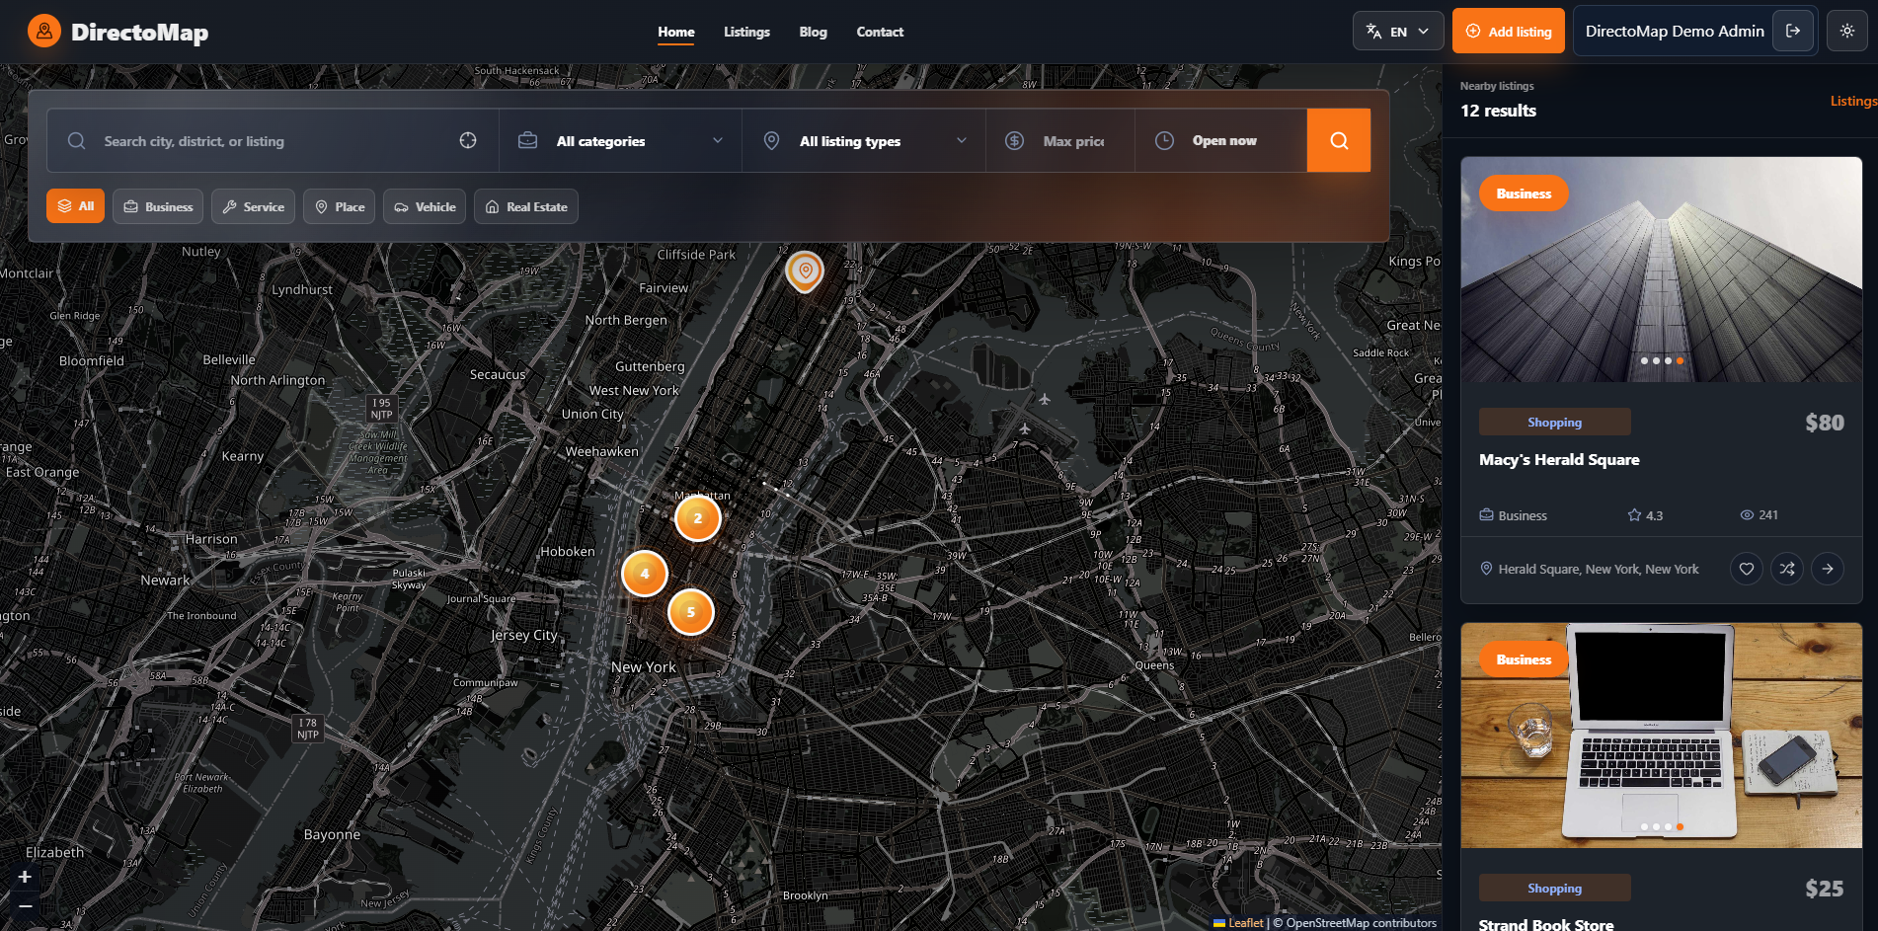Expand the All categories dropdown
1878x931 pixels.
(621, 141)
